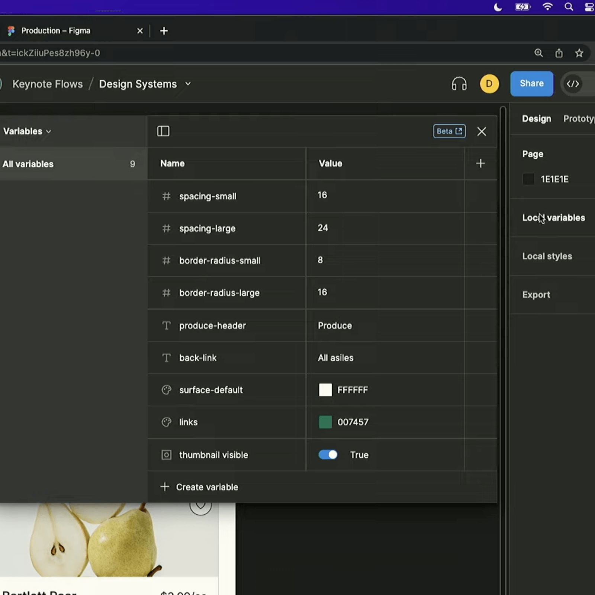Image resolution: width=595 pixels, height=595 pixels.
Task: Add a variable using the plus icon
Action: click(480, 163)
